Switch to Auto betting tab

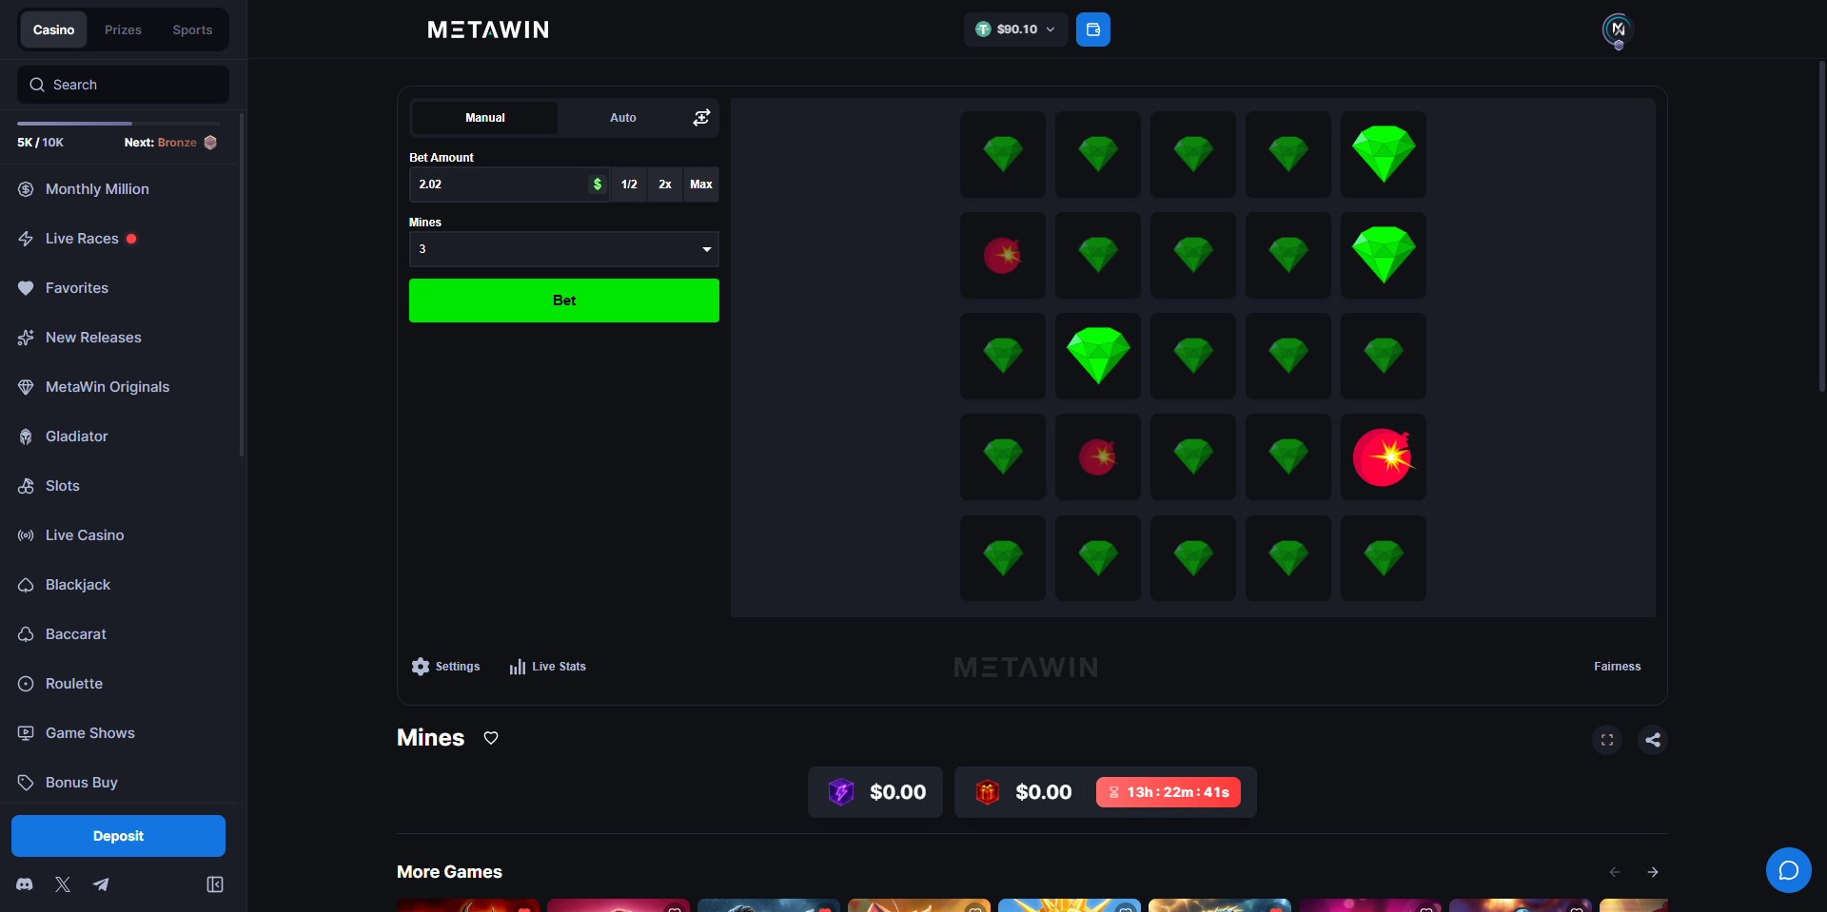(x=623, y=118)
